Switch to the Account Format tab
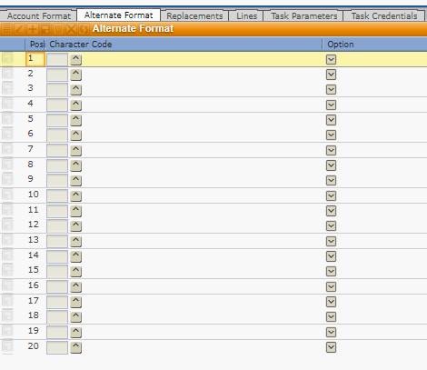427x370 pixels. click(38, 15)
